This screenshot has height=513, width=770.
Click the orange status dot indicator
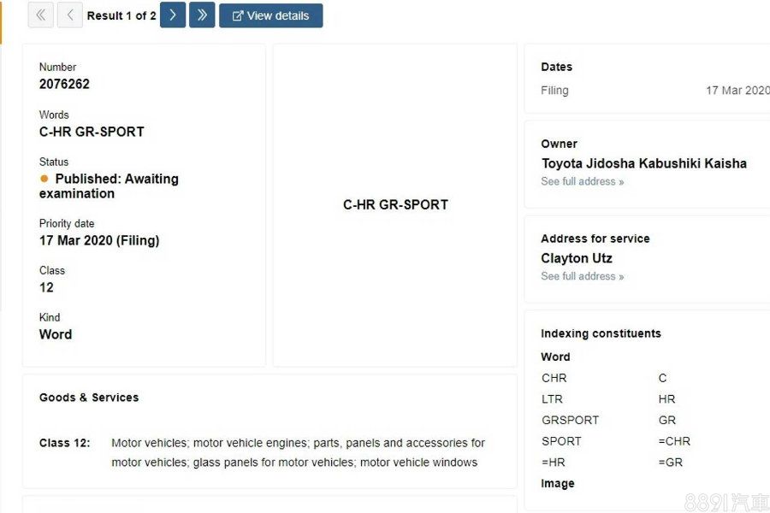pyautogui.click(x=44, y=179)
